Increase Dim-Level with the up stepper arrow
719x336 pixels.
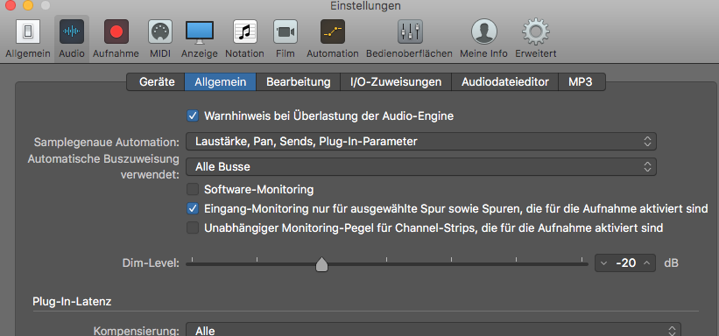(646, 263)
